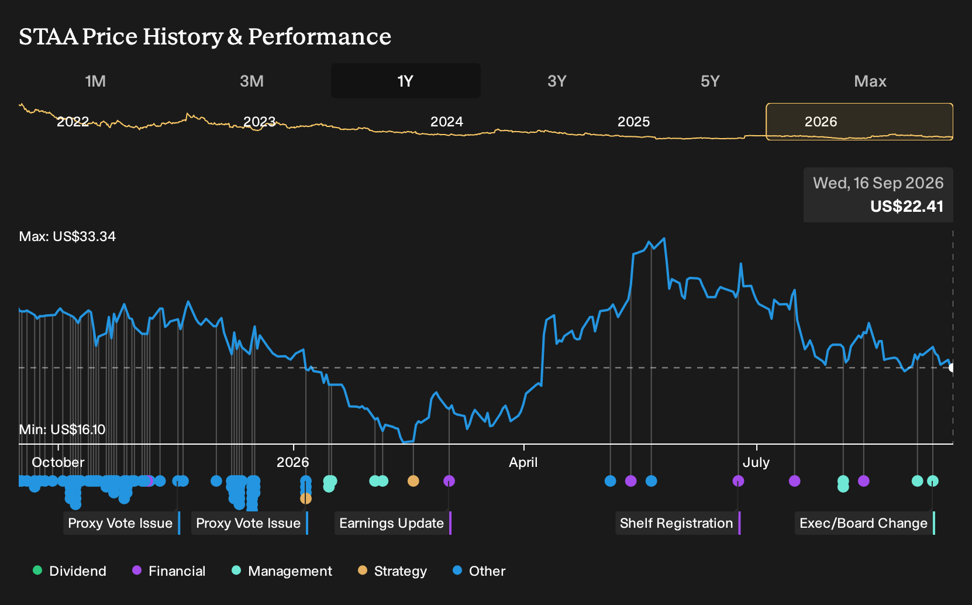Toggle Strategy events in legend

[x=392, y=571]
